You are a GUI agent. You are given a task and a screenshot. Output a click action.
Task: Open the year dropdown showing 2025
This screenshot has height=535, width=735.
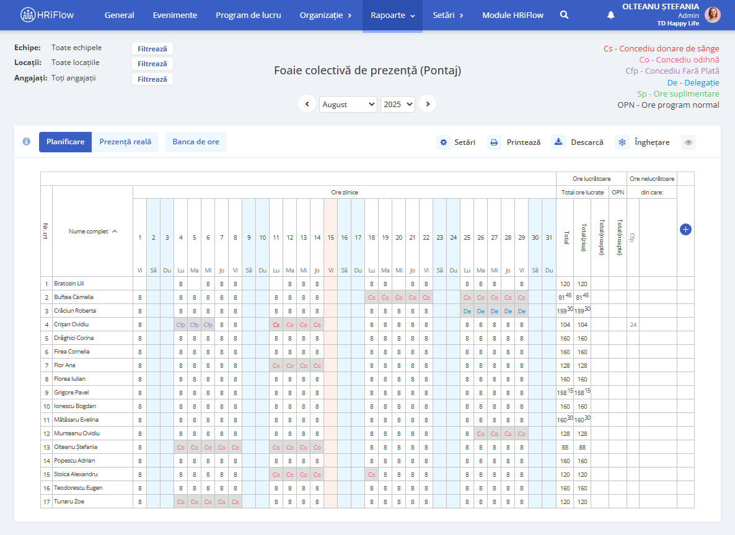[x=397, y=105]
